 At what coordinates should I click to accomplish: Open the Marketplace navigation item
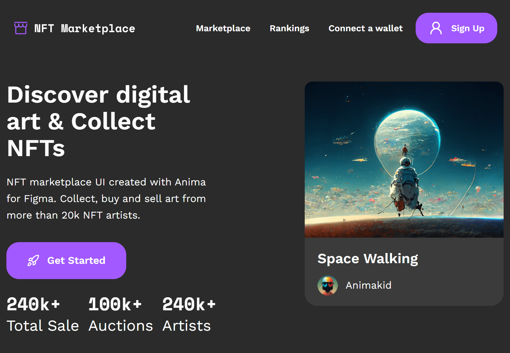(223, 28)
